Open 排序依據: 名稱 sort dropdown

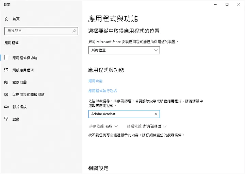[103, 126]
